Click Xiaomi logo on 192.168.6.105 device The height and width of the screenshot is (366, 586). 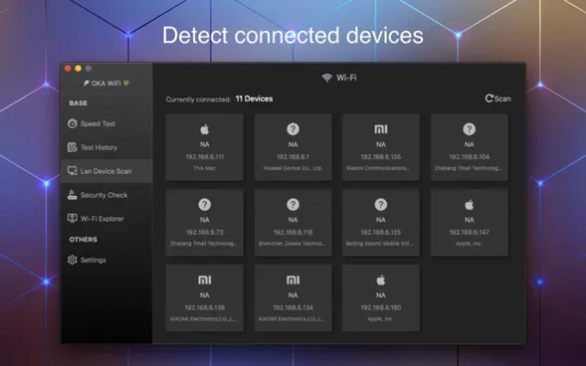click(x=381, y=130)
